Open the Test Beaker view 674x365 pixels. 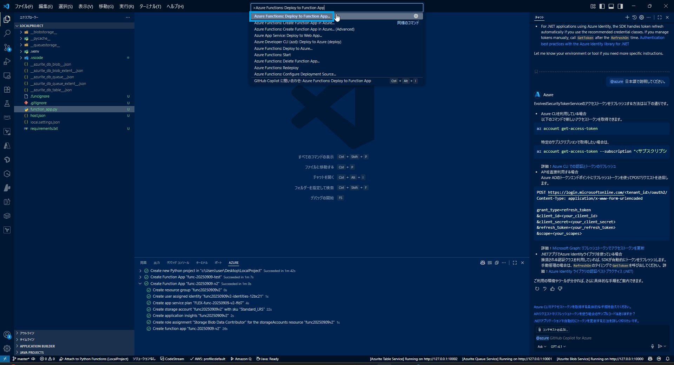coord(7,104)
